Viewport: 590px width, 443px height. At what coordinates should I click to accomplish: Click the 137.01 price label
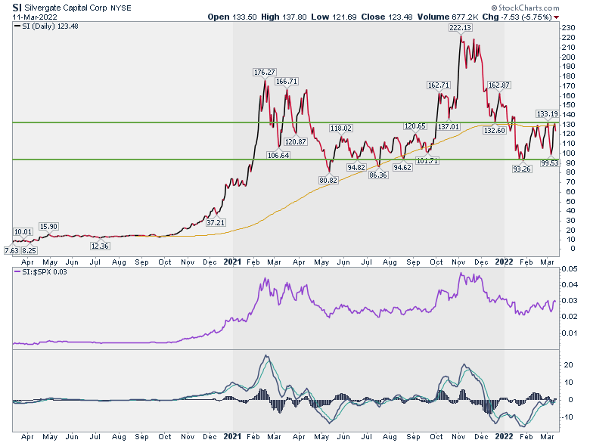(448, 127)
